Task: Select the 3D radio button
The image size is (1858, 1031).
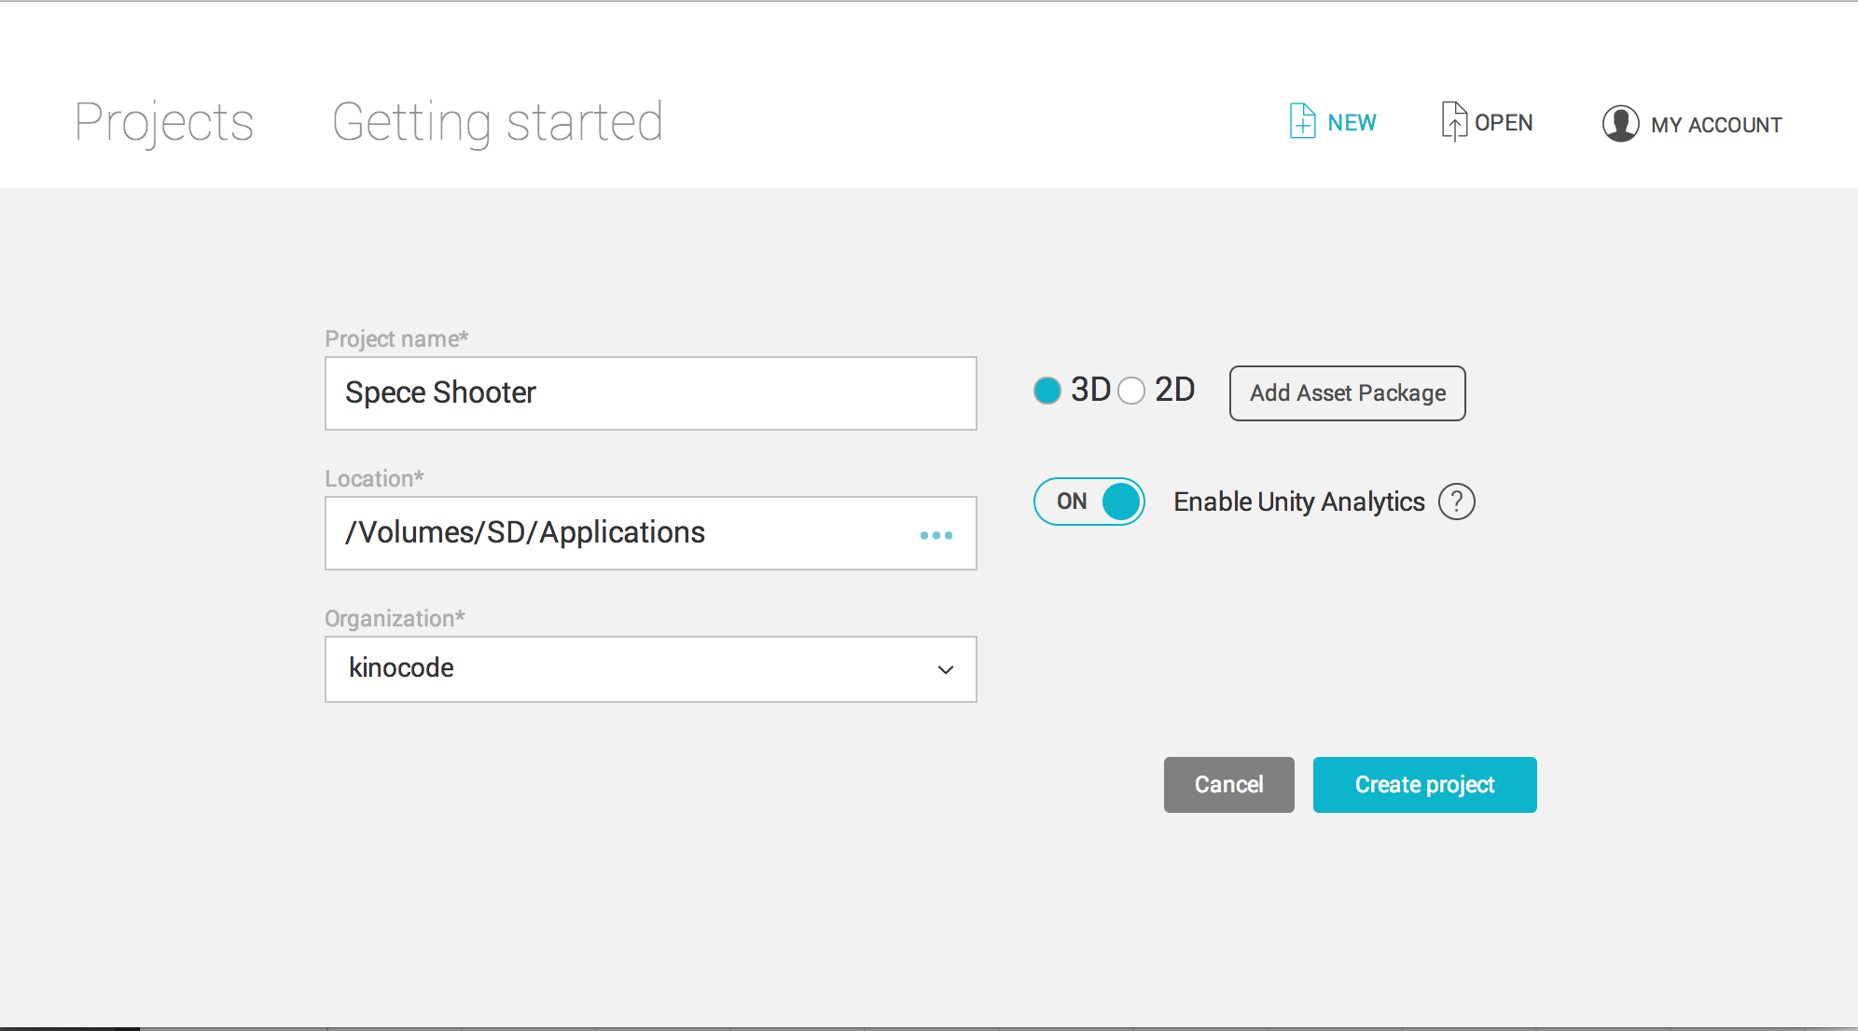Action: click(1047, 391)
